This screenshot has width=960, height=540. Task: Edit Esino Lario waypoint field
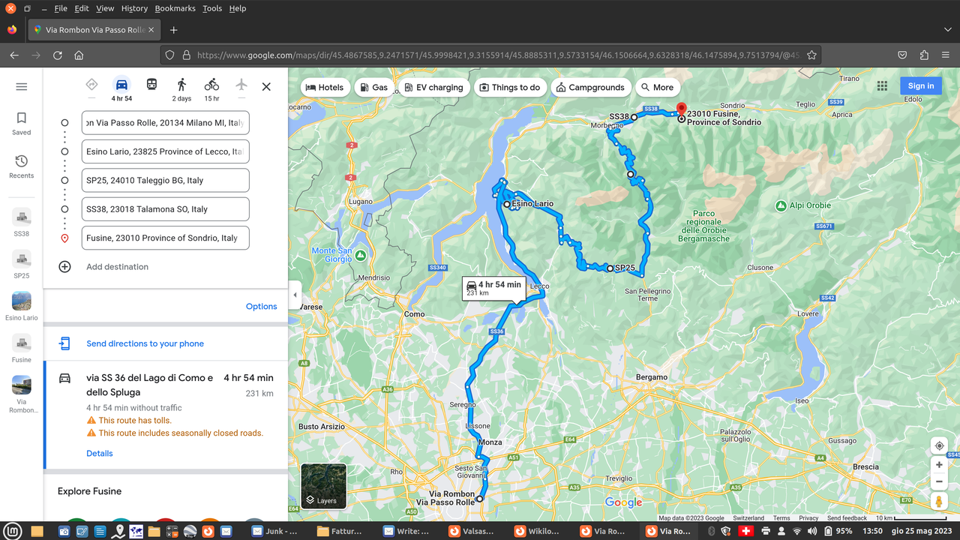coord(165,151)
